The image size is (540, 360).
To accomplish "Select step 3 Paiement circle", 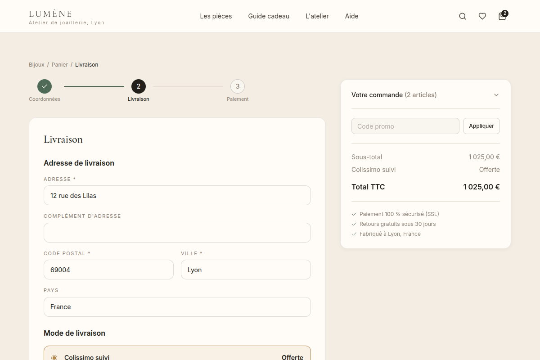I will point(238,86).
